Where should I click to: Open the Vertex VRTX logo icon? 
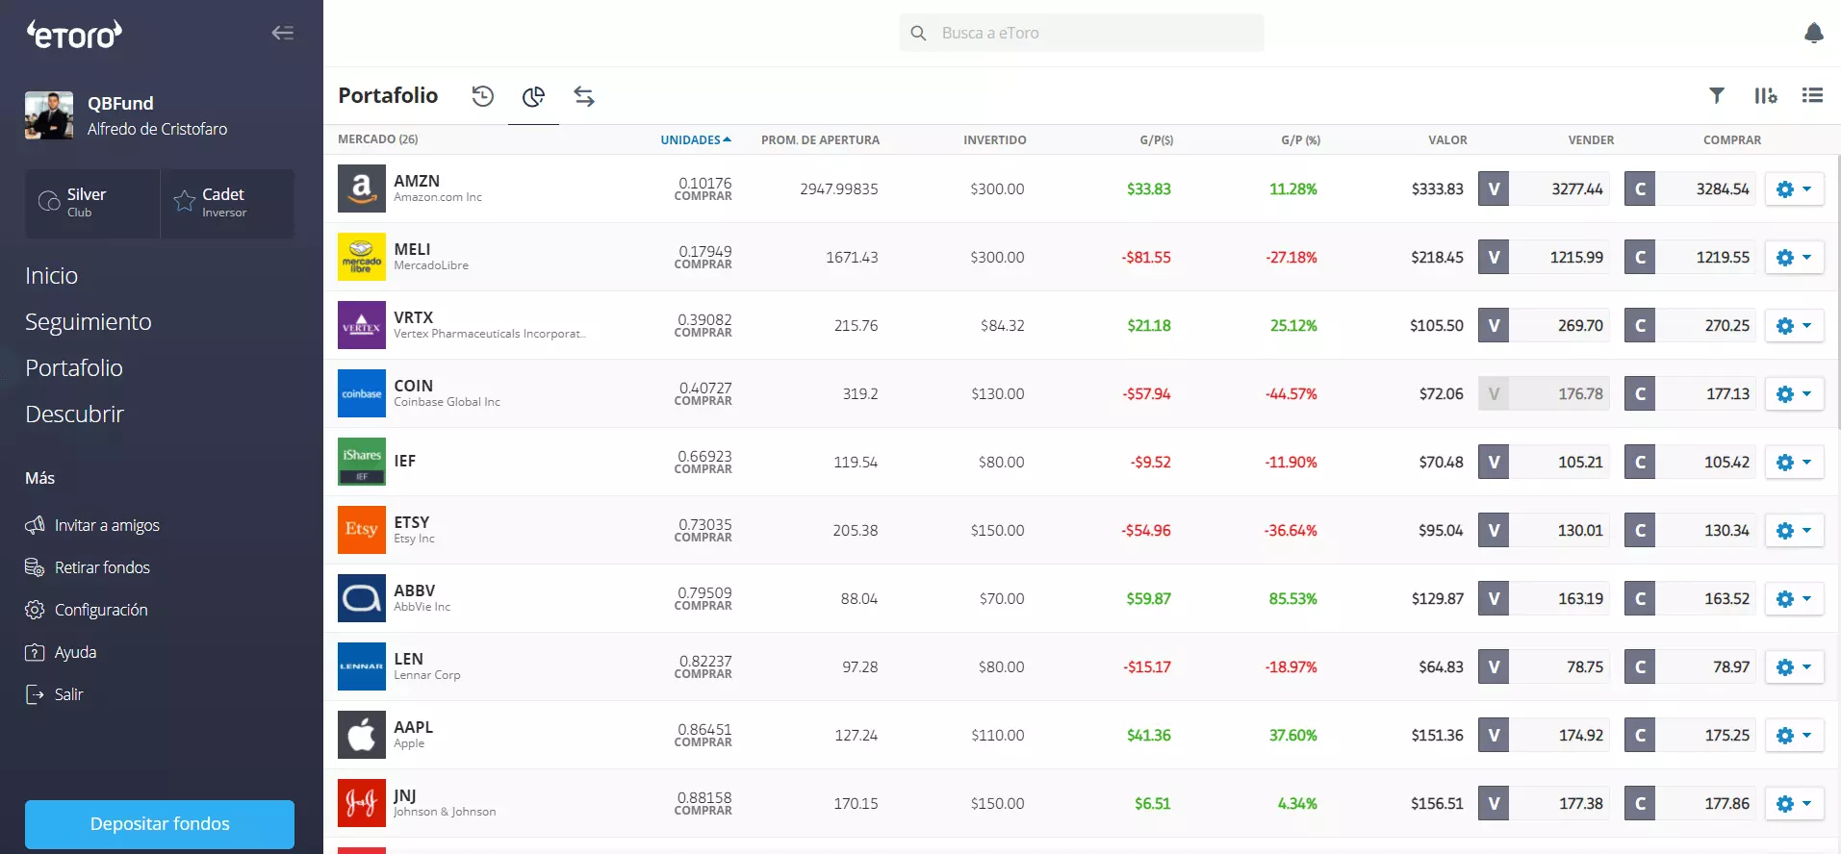pos(362,325)
